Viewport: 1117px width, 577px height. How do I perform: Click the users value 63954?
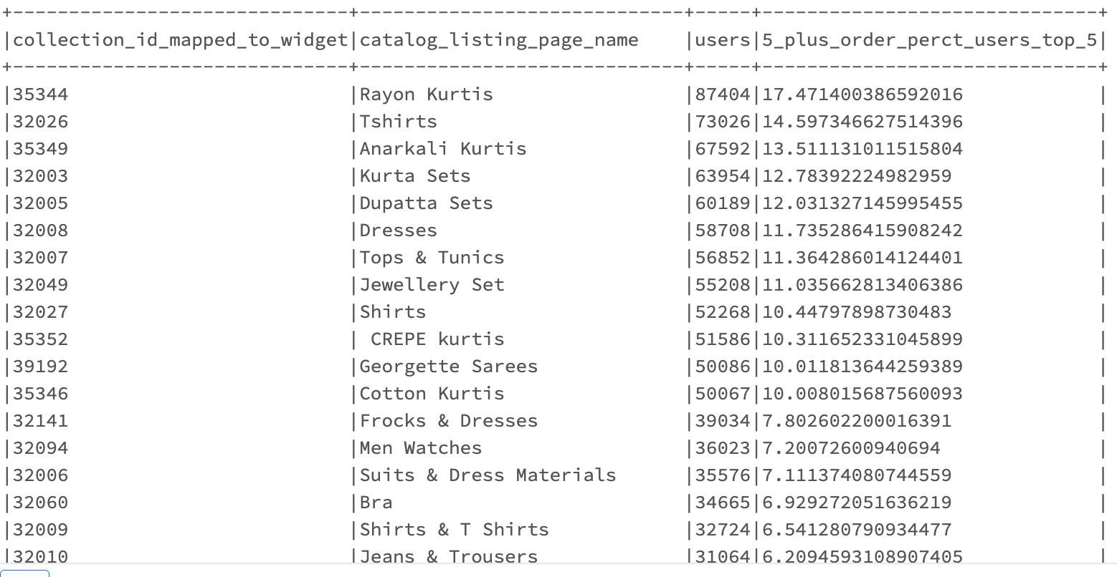[723, 176]
